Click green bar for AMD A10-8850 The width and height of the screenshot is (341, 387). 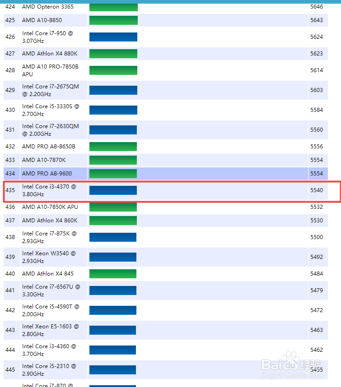113,20
